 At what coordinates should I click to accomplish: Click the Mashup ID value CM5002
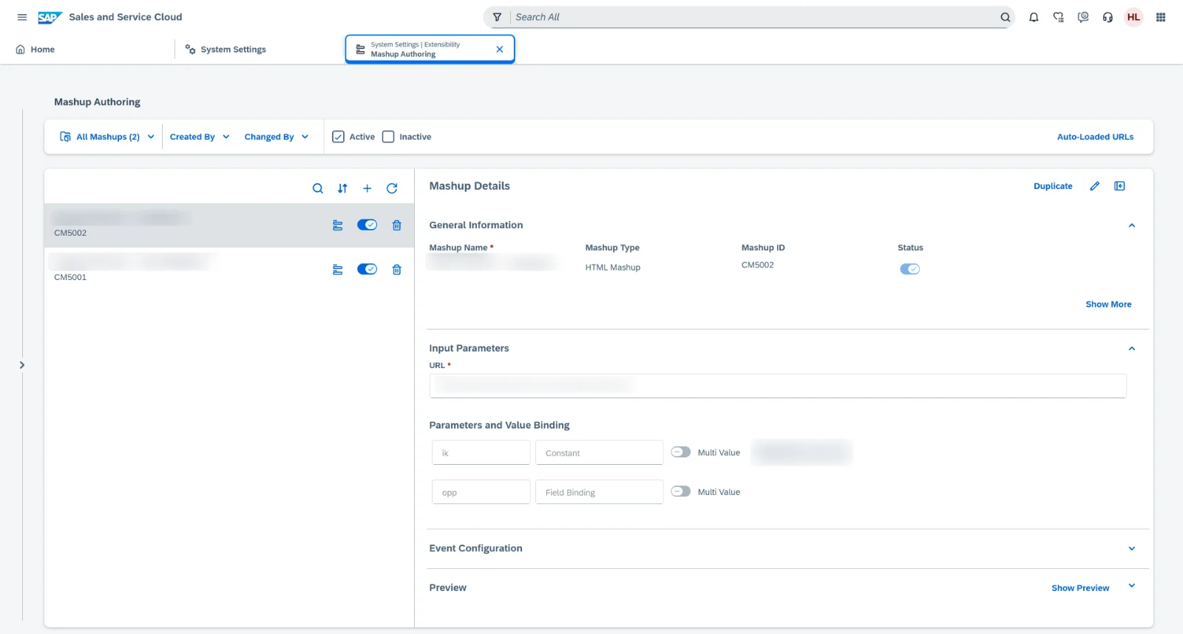tap(758, 265)
